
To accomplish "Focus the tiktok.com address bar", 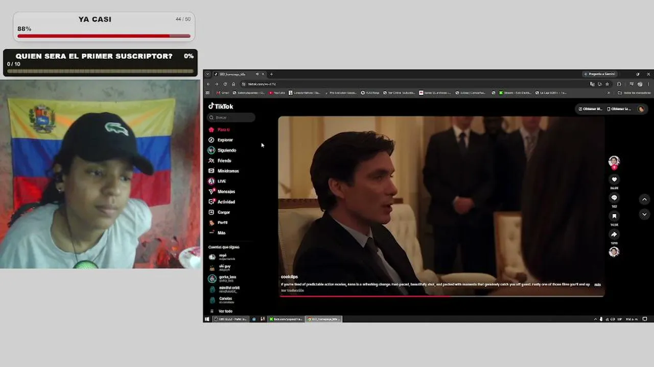I will pos(414,84).
